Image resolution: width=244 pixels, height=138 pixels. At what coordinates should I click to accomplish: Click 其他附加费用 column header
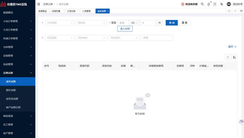(x=156, y=66)
